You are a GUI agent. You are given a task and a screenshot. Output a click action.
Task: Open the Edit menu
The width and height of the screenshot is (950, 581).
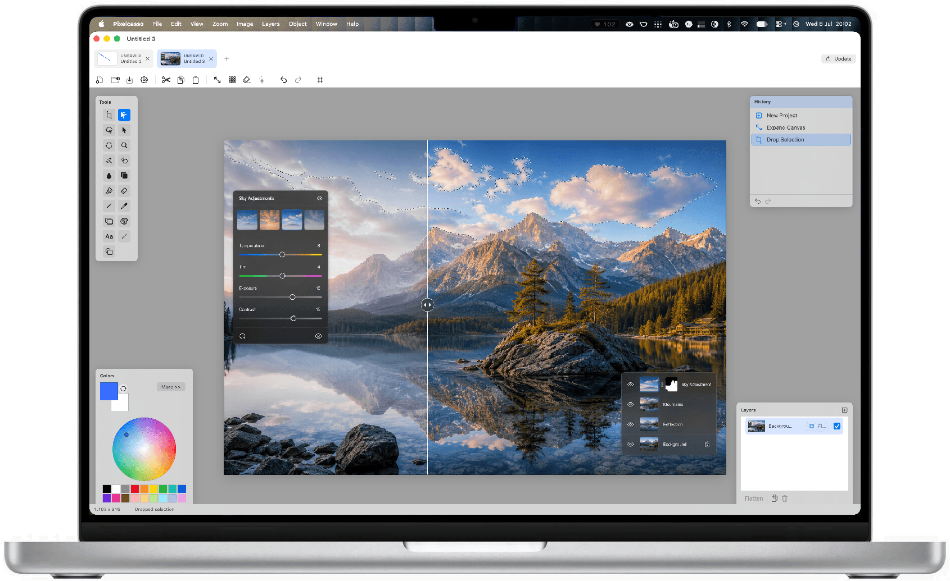point(176,24)
